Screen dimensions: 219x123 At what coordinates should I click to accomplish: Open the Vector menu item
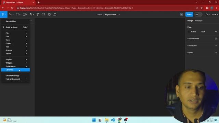tap(15, 54)
